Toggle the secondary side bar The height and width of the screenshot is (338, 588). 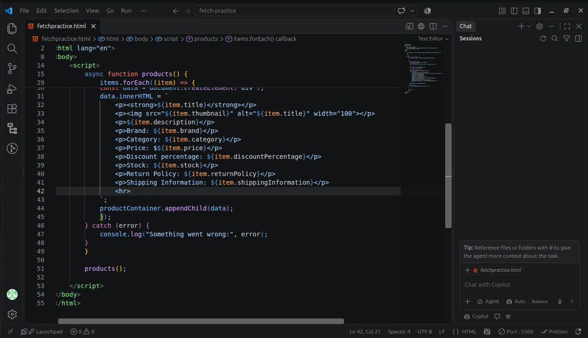tap(538, 11)
